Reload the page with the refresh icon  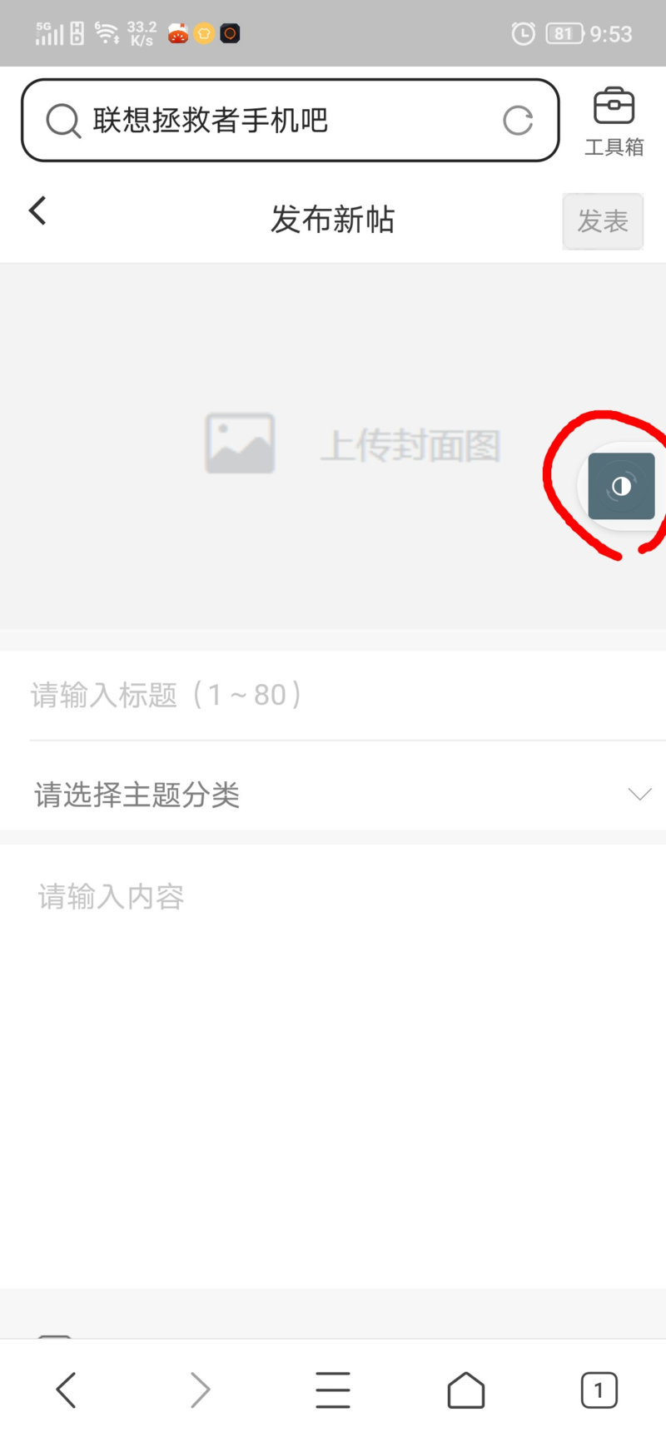[518, 121]
